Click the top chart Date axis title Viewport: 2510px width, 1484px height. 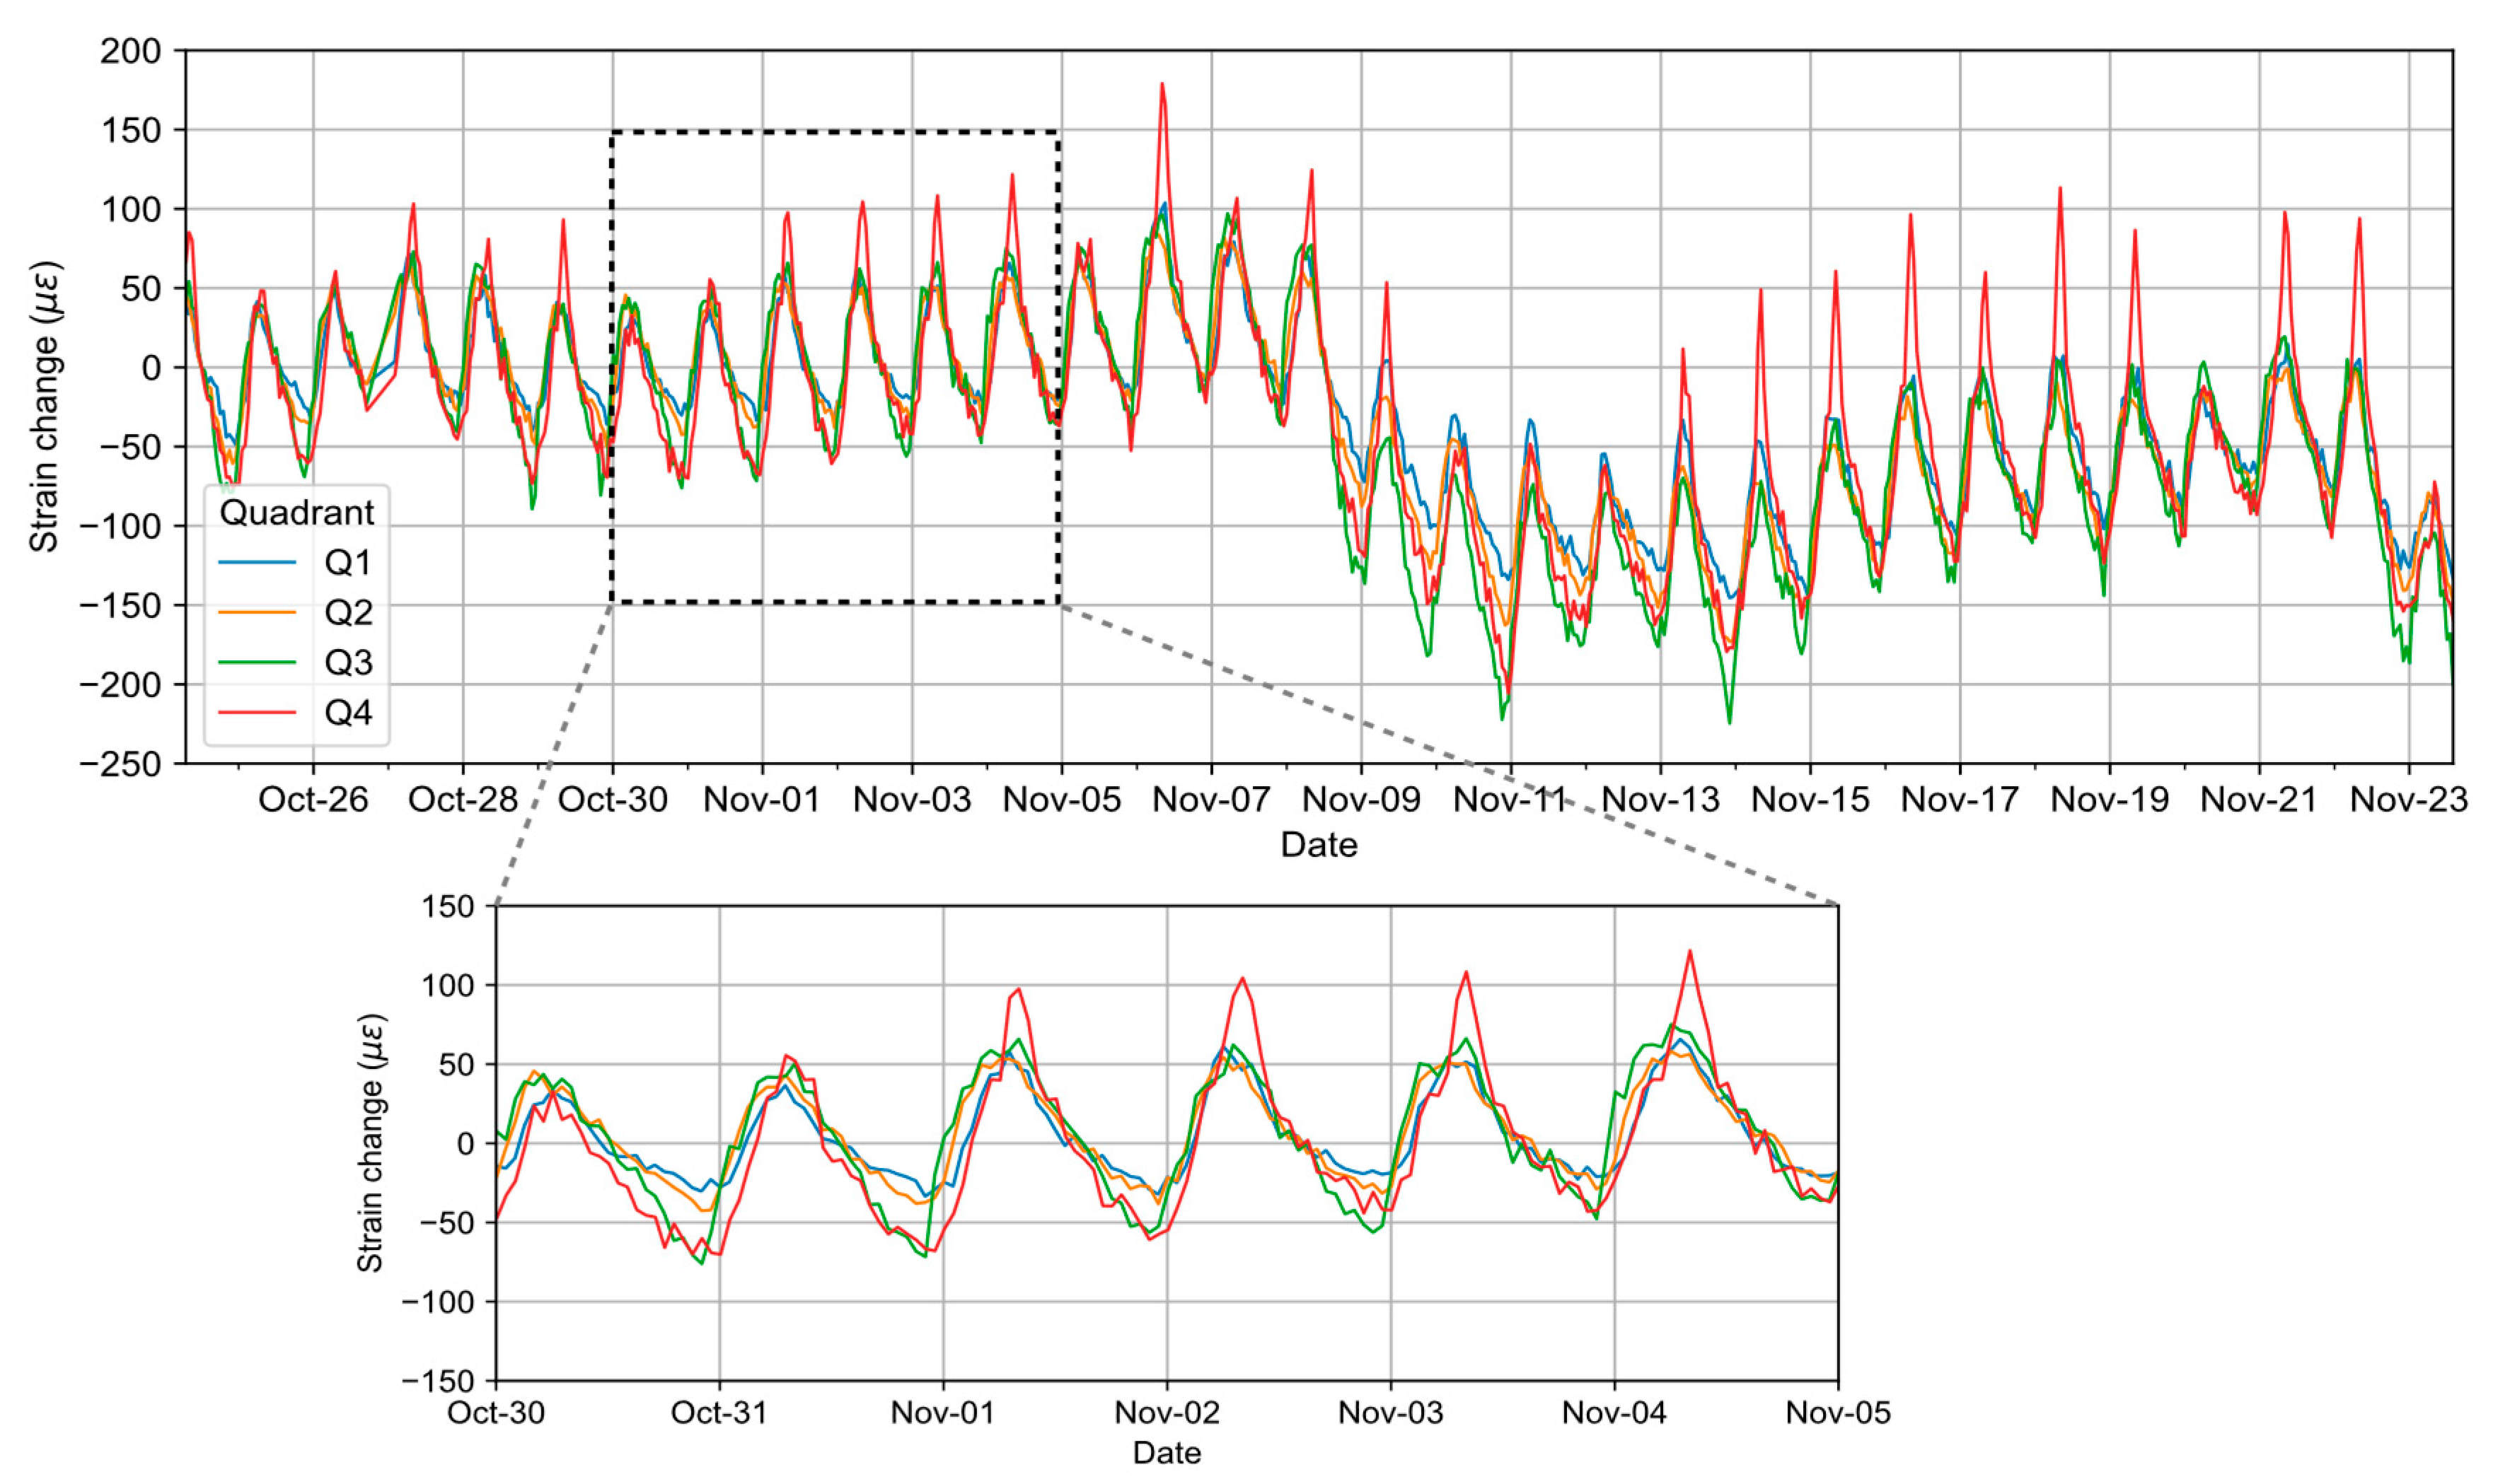point(1319,844)
